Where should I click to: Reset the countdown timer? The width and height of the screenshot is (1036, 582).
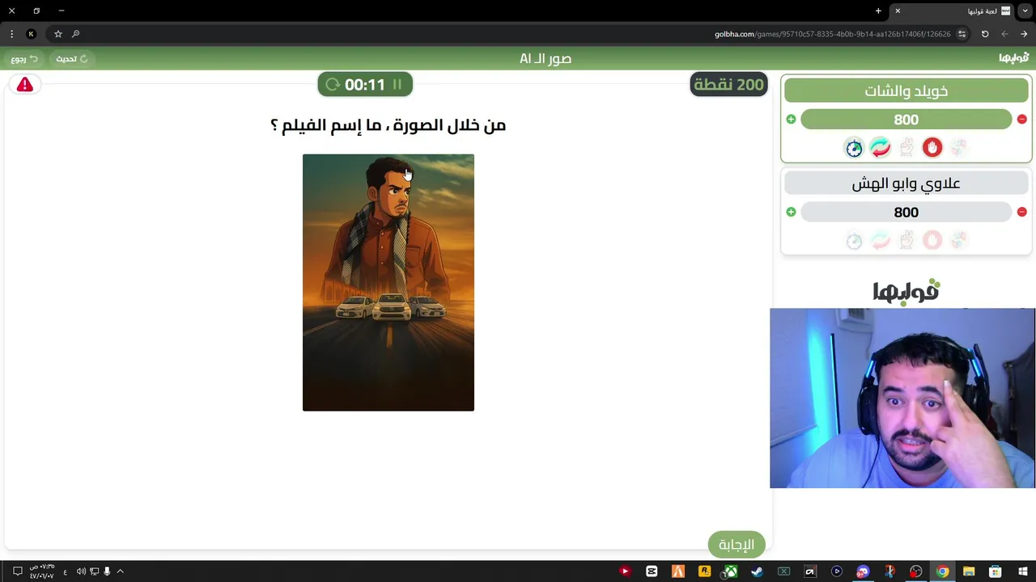coord(332,84)
